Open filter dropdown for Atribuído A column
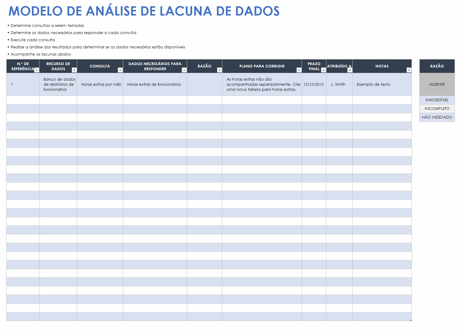 (350, 70)
